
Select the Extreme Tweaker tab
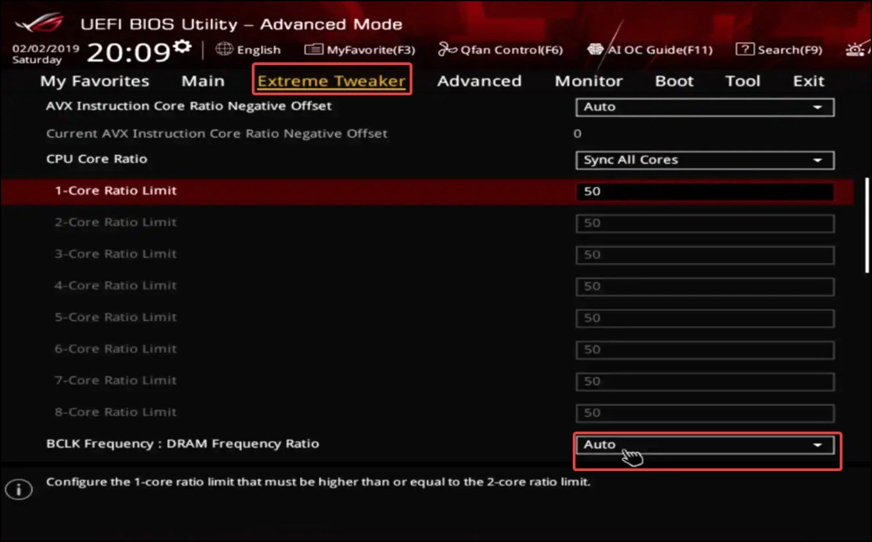(331, 81)
